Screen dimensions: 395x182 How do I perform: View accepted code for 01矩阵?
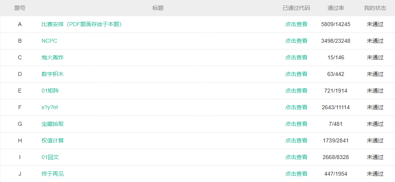coord(296,91)
